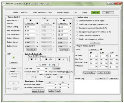
Task: Click 5V High Voltage Limit field
Action: (x=30, y=31)
